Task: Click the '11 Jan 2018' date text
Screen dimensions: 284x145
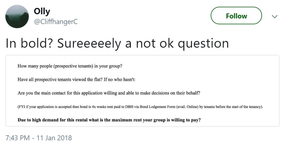Action: point(54,138)
